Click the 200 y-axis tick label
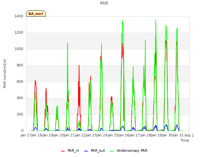The width and height of the screenshot is (209, 157). pyautogui.click(x=20, y=114)
